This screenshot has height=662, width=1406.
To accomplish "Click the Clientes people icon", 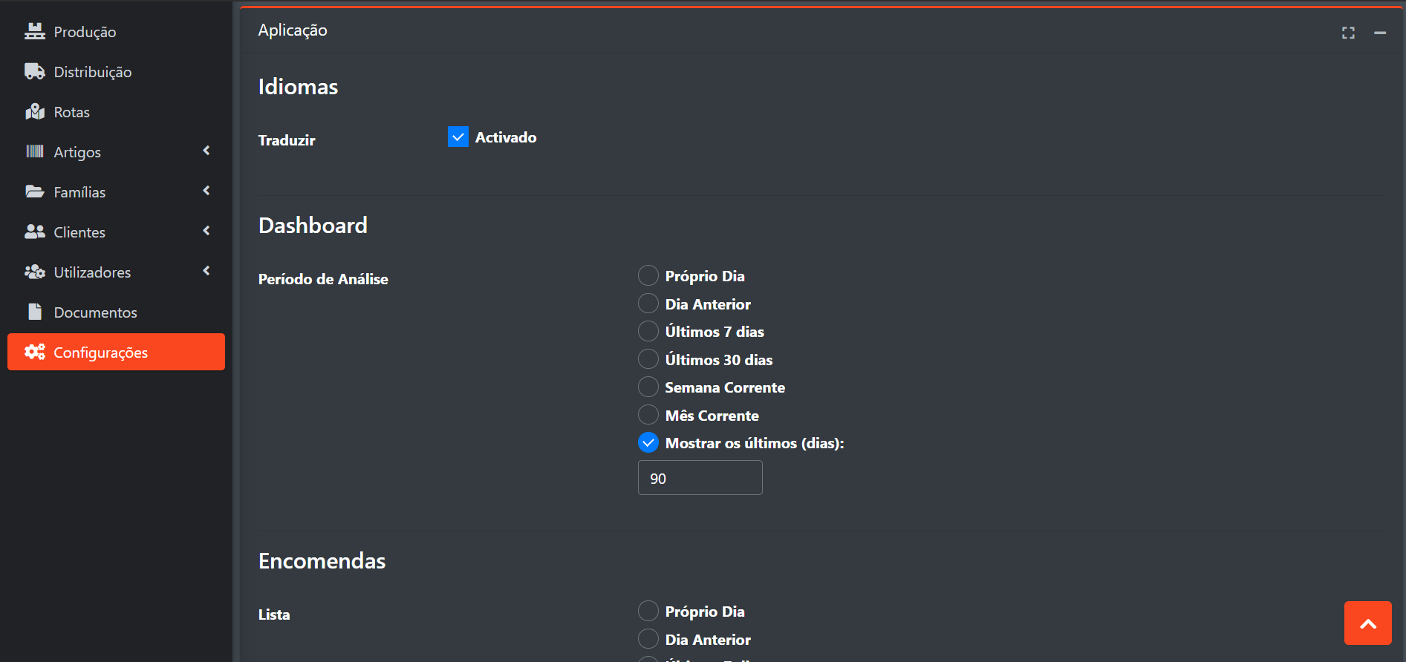I will [x=34, y=232].
